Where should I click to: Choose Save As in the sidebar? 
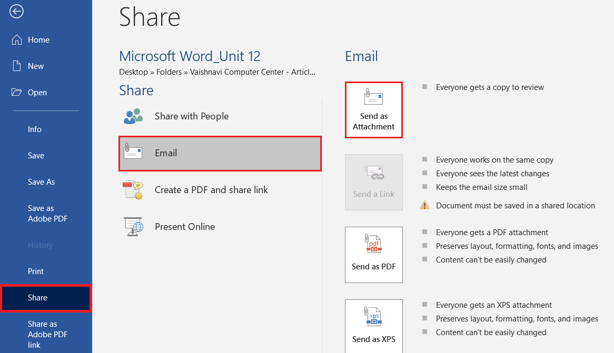click(46, 182)
